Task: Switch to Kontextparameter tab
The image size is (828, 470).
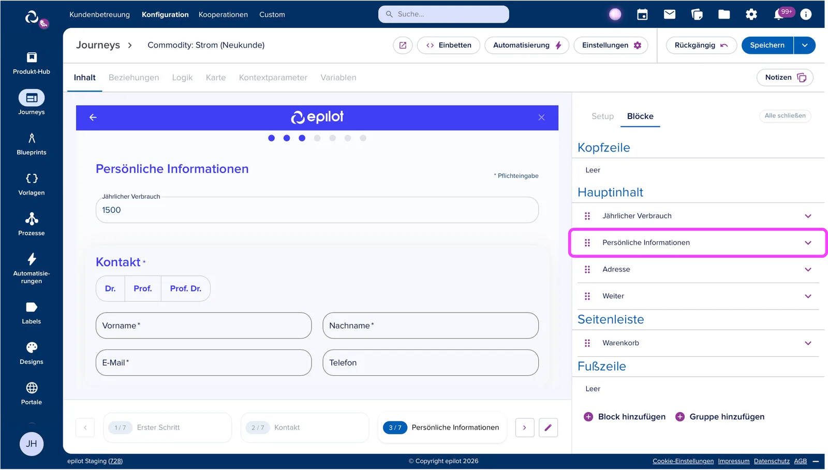Action: coord(273,78)
